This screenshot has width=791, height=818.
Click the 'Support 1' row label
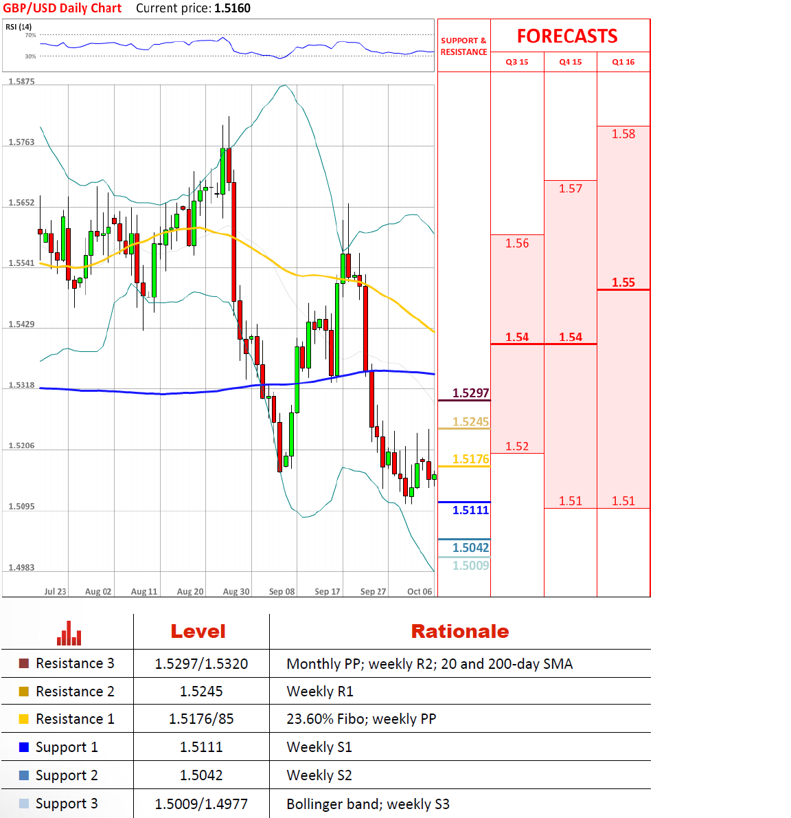[x=67, y=748]
